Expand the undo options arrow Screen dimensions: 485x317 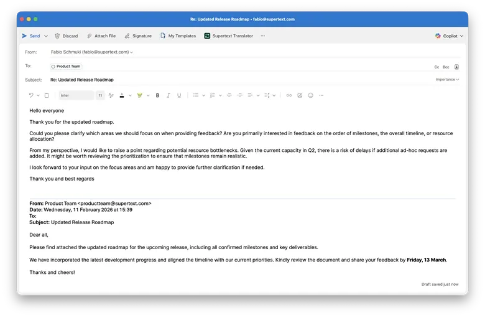(39, 95)
